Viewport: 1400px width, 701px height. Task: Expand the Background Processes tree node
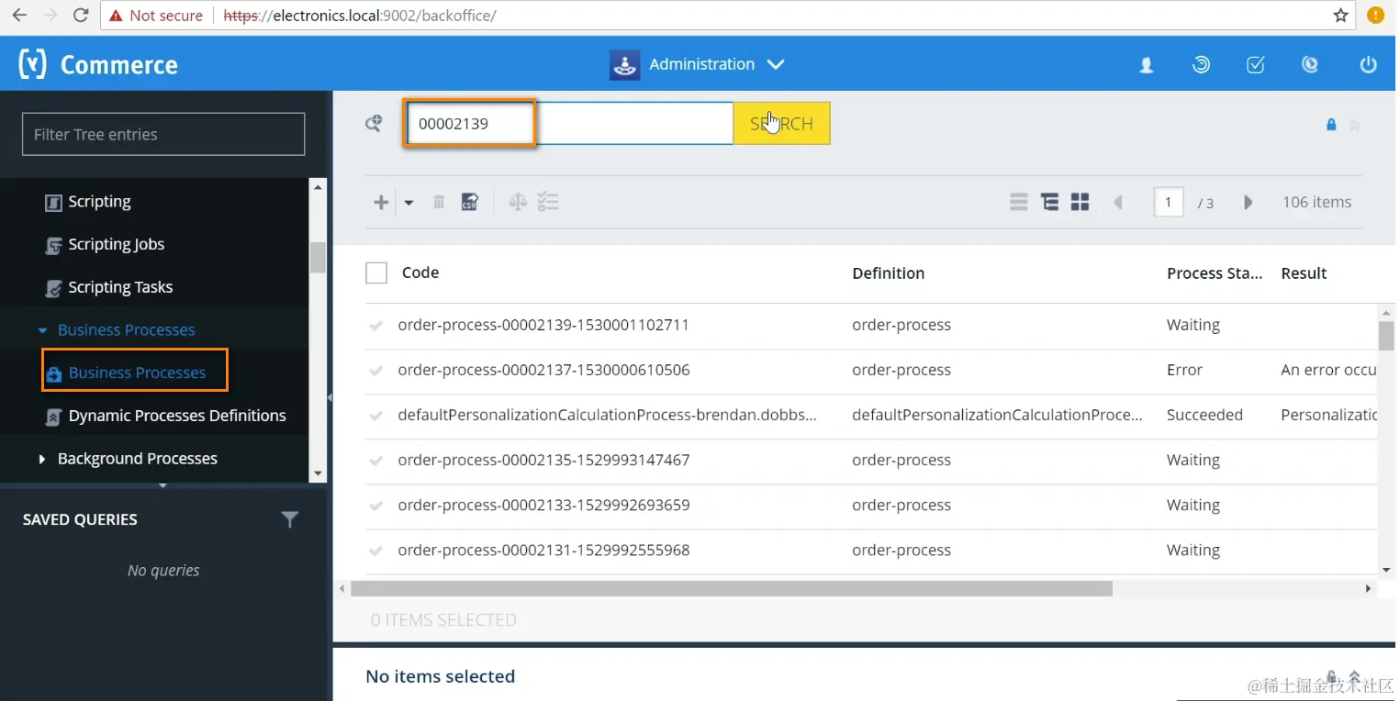41,458
